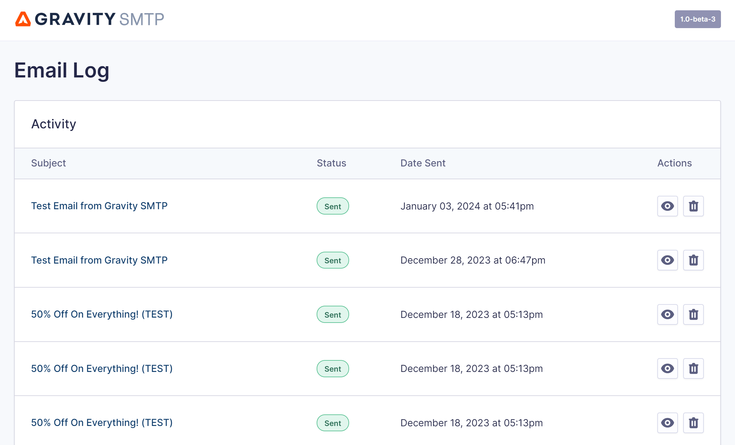This screenshot has width=735, height=445.
Task: Click the Subject column header
Action: click(x=48, y=163)
